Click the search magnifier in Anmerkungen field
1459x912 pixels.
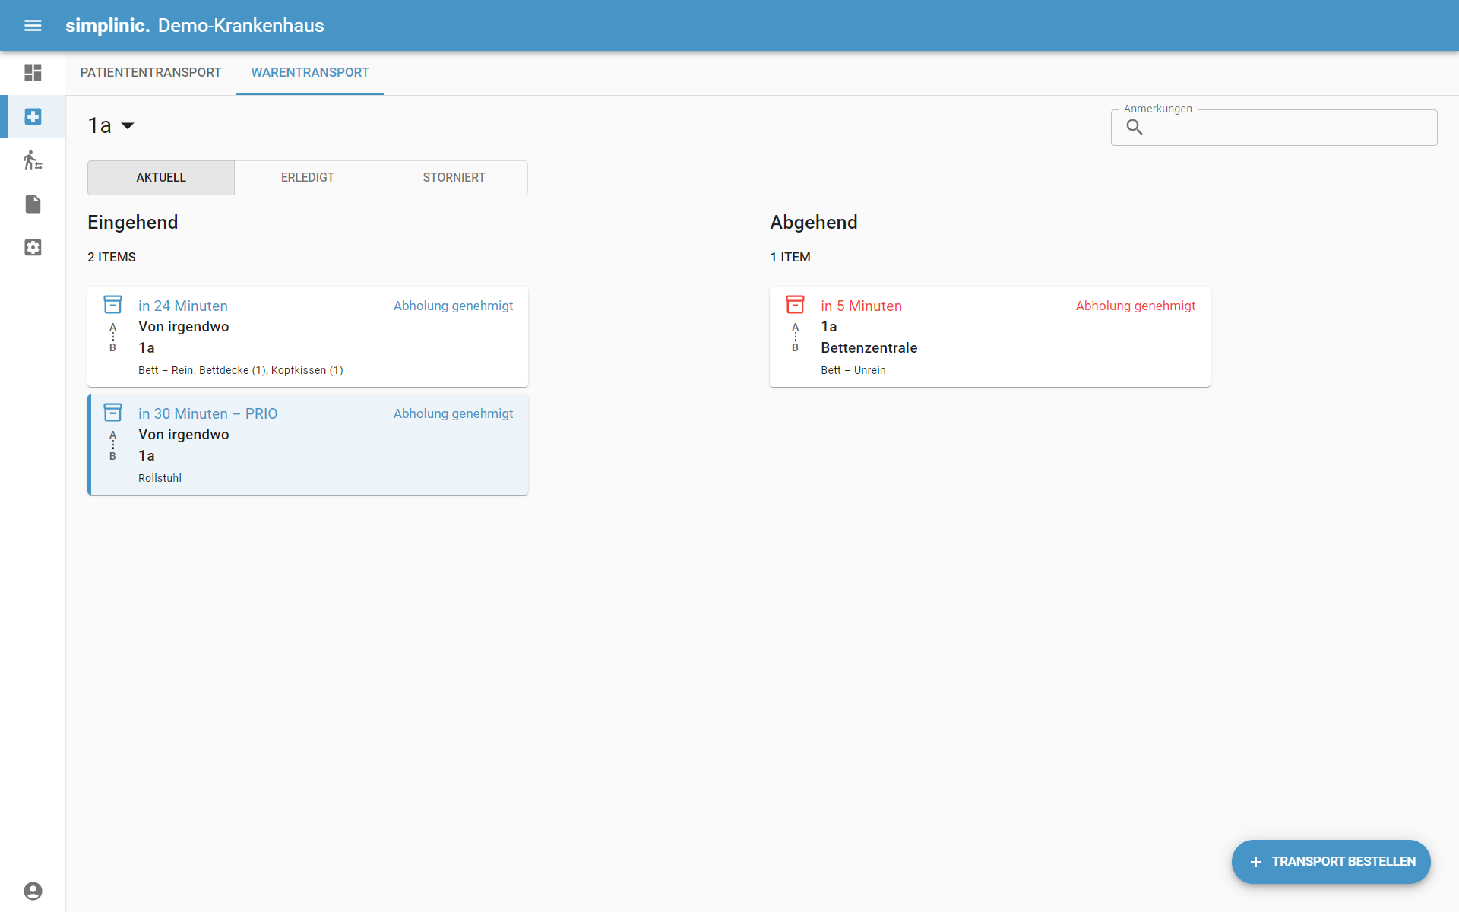[1134, 128]
